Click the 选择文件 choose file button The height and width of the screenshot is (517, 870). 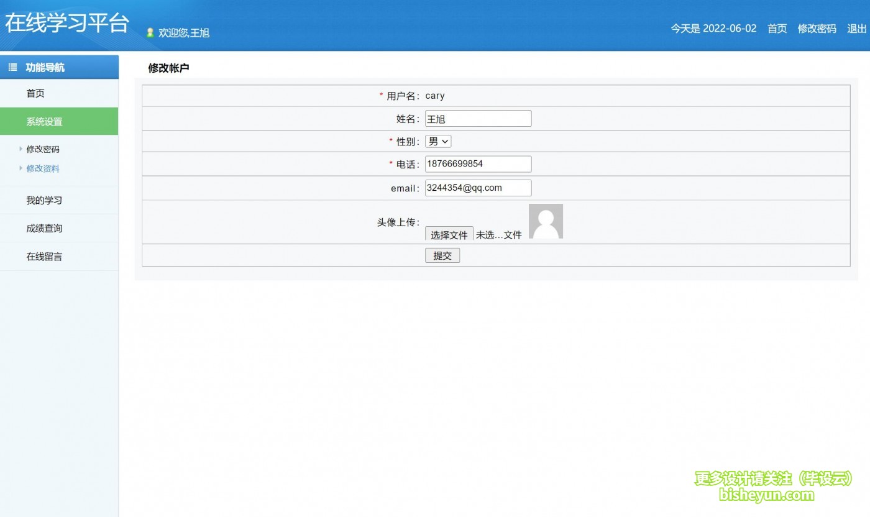(x=449, y=235)
